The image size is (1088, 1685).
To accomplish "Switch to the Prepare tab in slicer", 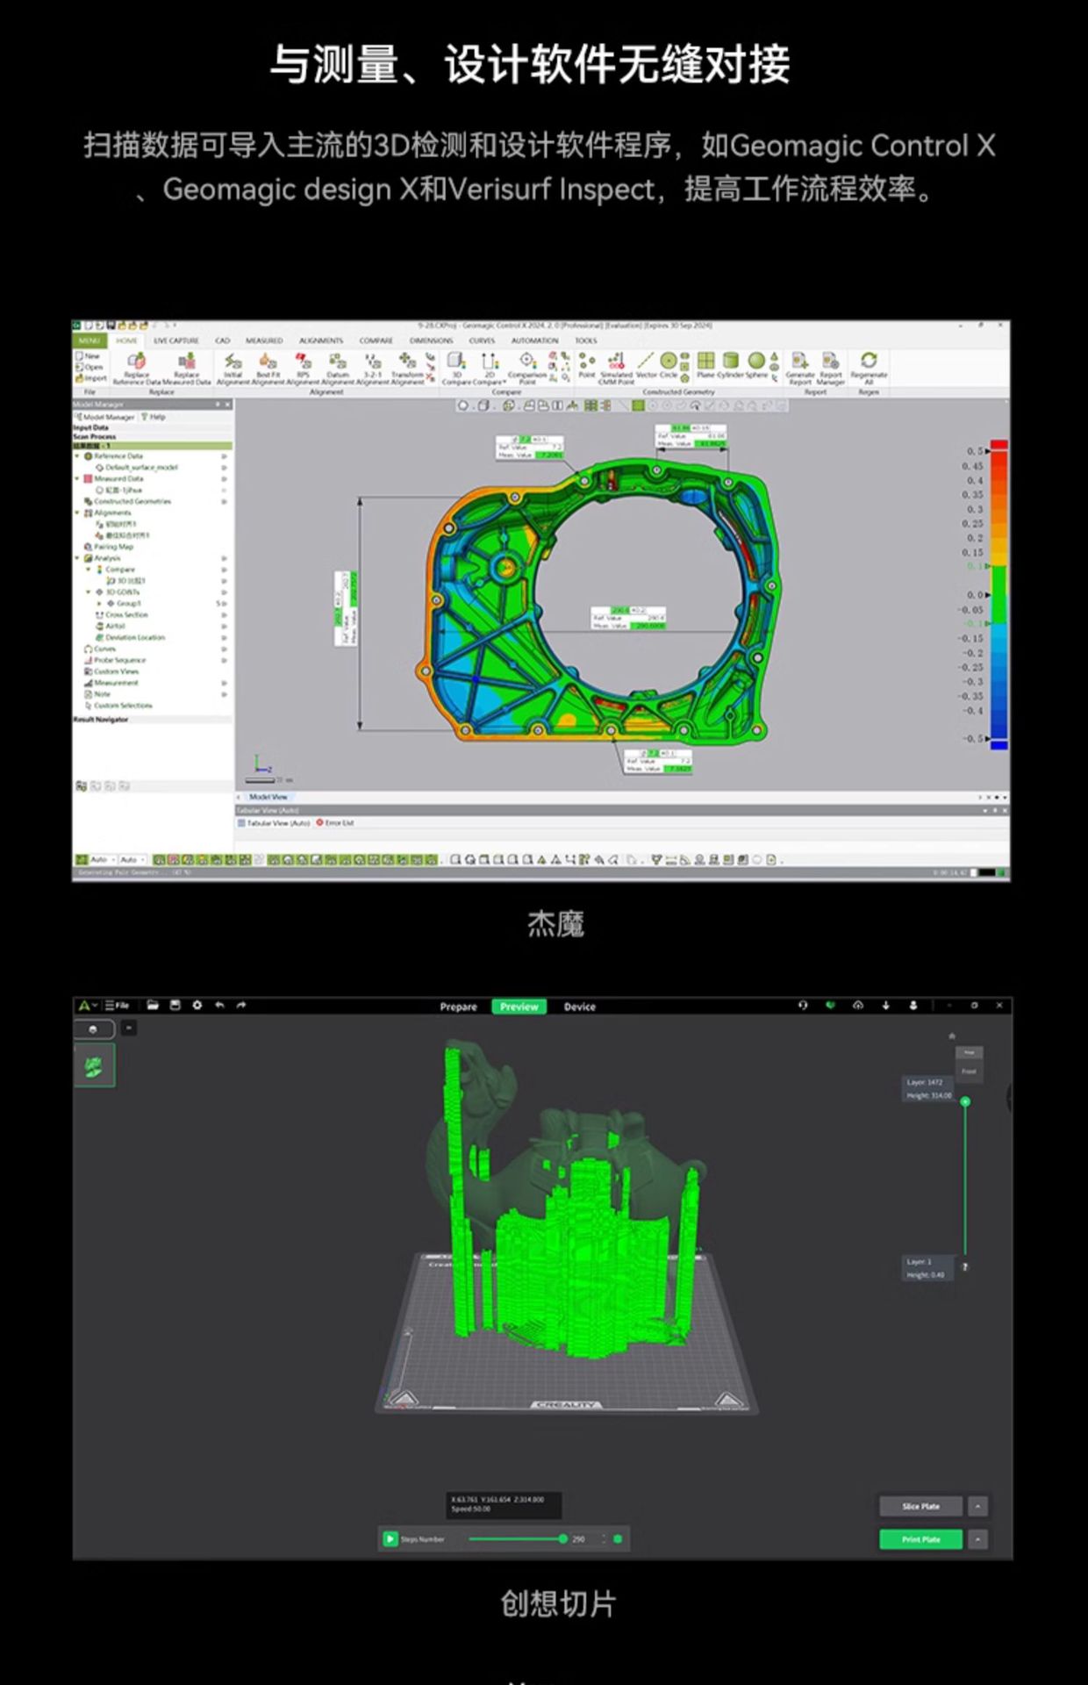I will coord(458,1007).
